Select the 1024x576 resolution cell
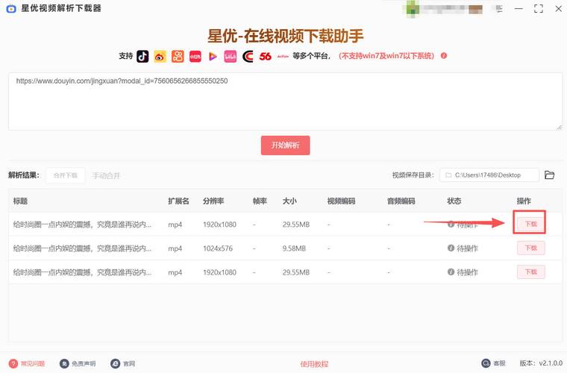The height and width of the screenshot is (373, 567). [x=218, y=248]
